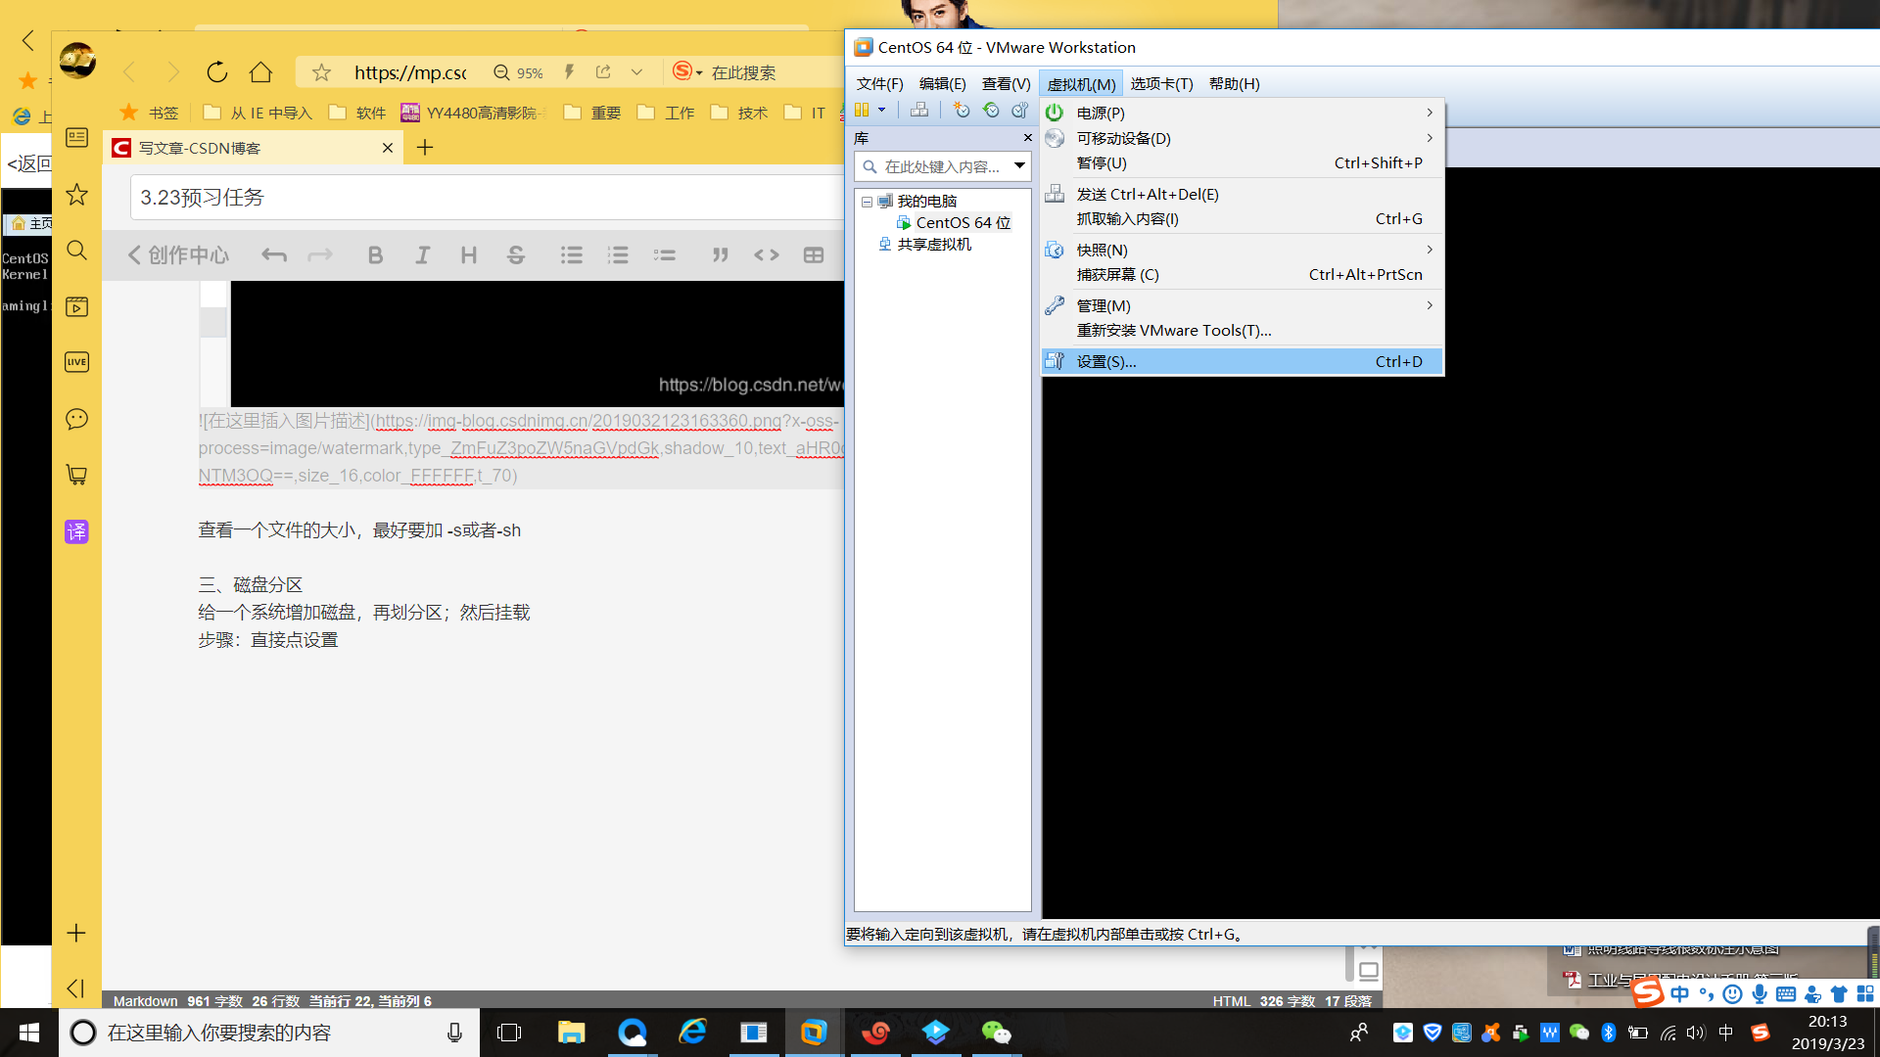
Task: Click the manage snapshots toolbar icon
Action: (1020, 110)
